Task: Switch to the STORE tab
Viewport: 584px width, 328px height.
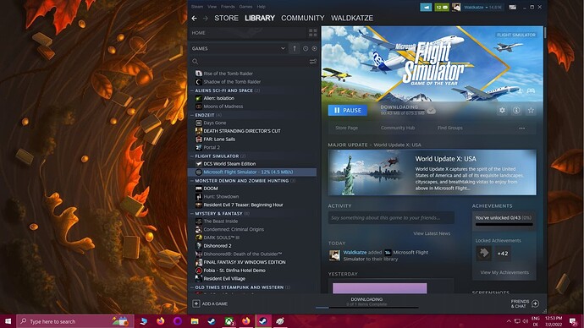Action: click(x=226, y=18)
